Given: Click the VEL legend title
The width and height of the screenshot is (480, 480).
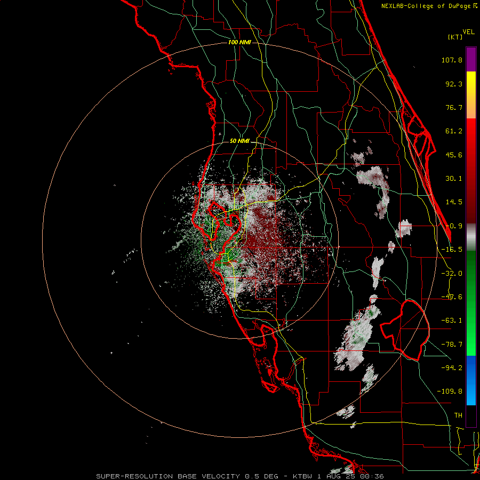Looking at the screenshot, I should pos(468,32).
